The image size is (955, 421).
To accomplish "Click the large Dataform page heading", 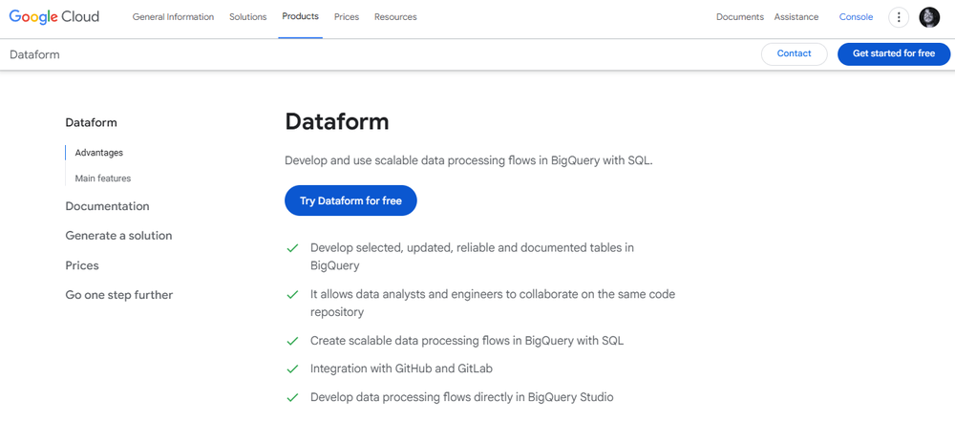I will click(337, 122).
